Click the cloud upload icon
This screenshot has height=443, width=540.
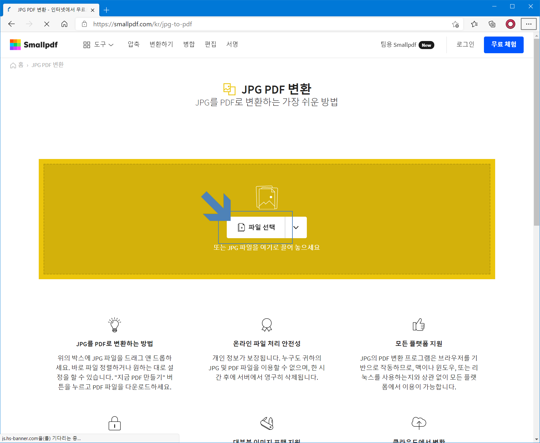pos(419,423)
